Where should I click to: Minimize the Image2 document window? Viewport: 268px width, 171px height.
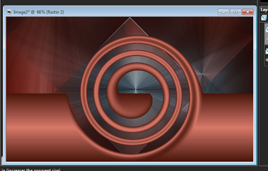coord(223,12)
